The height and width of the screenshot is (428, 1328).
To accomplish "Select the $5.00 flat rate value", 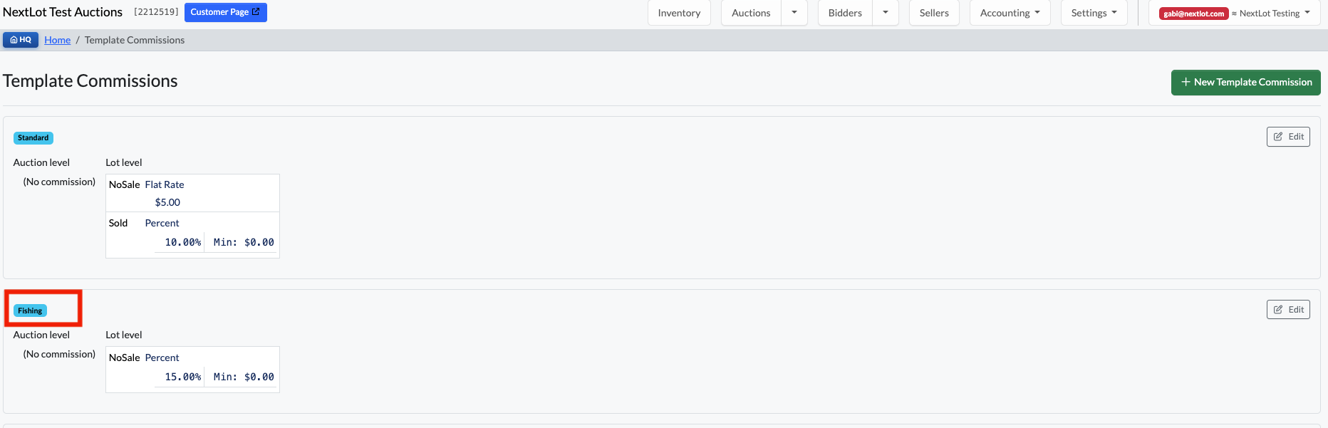I will click(167, 202).
